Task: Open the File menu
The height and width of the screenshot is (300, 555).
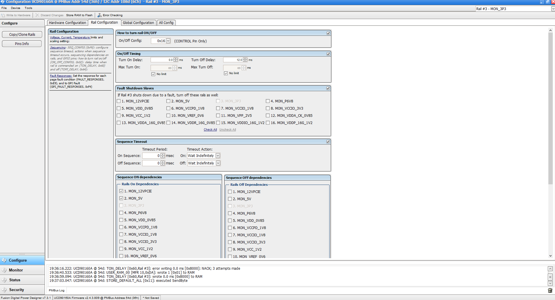Action: click(4, 8)
